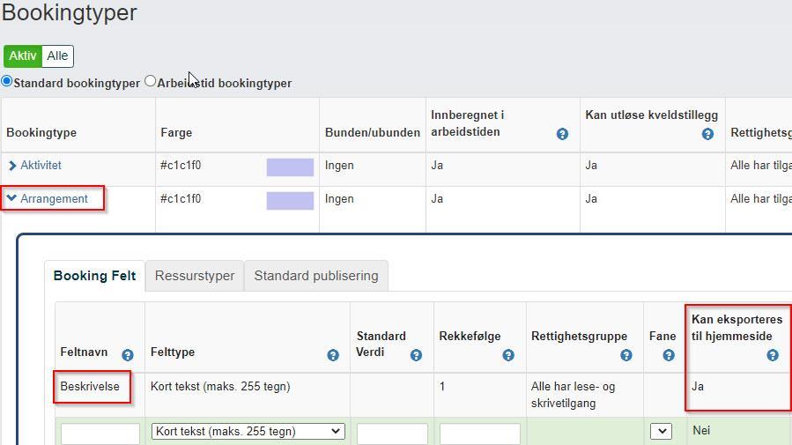Click the Fane column help icon
Viewport: 792px width, 445px height.
pyautogui.click(x=669, y=355)
